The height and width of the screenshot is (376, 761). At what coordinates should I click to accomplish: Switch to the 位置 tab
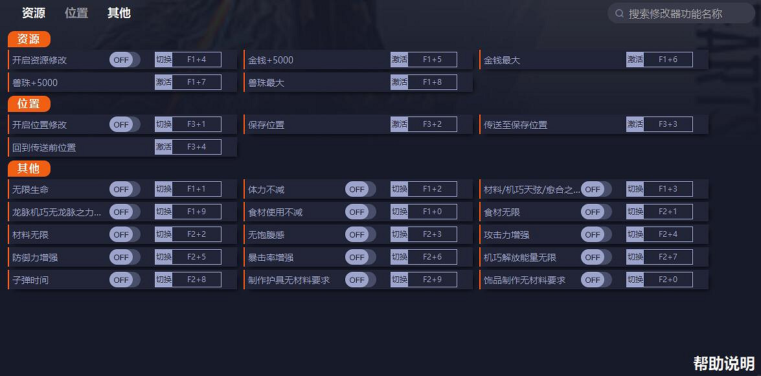[x=76, y=12]
